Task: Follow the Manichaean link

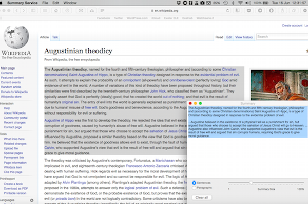Action: click(165, 161)
